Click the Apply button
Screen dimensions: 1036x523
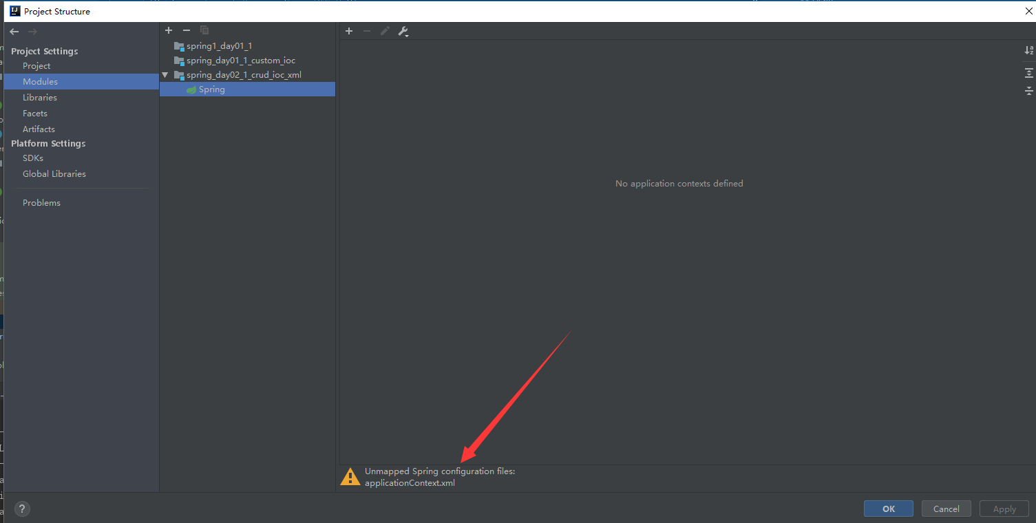1004,509
